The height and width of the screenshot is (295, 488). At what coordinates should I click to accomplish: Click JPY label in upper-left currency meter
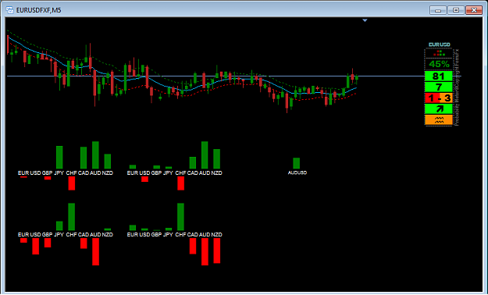tap(59, 173)
